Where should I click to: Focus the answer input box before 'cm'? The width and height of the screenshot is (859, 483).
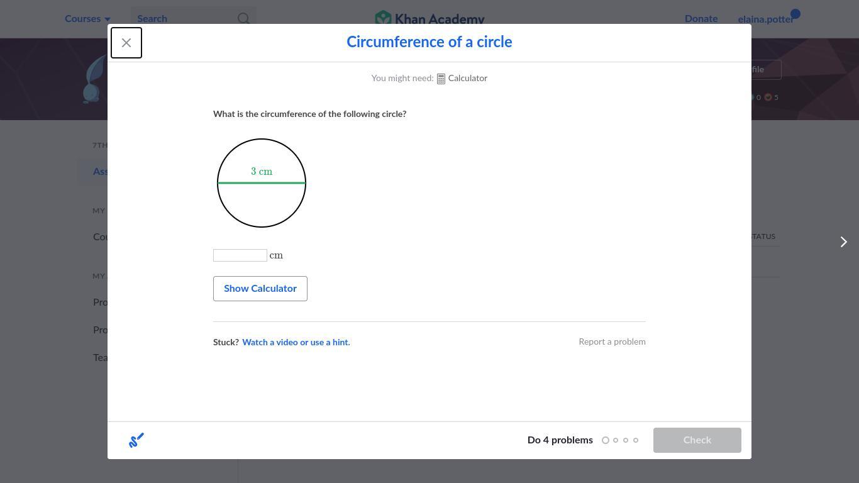click(240, 255)
